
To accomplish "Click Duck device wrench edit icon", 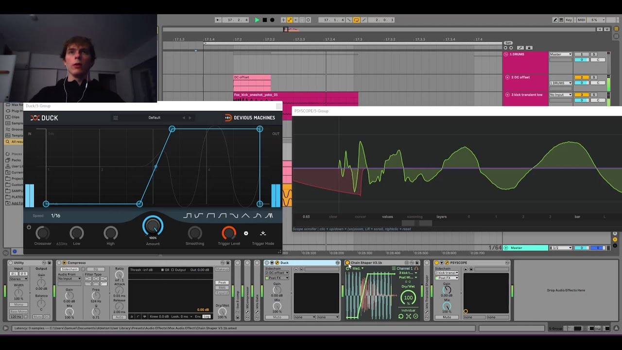I will [x=277, y=262].
